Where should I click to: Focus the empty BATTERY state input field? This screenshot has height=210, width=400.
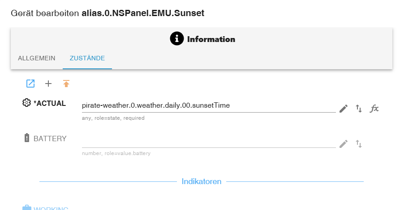tap(208, 141)
